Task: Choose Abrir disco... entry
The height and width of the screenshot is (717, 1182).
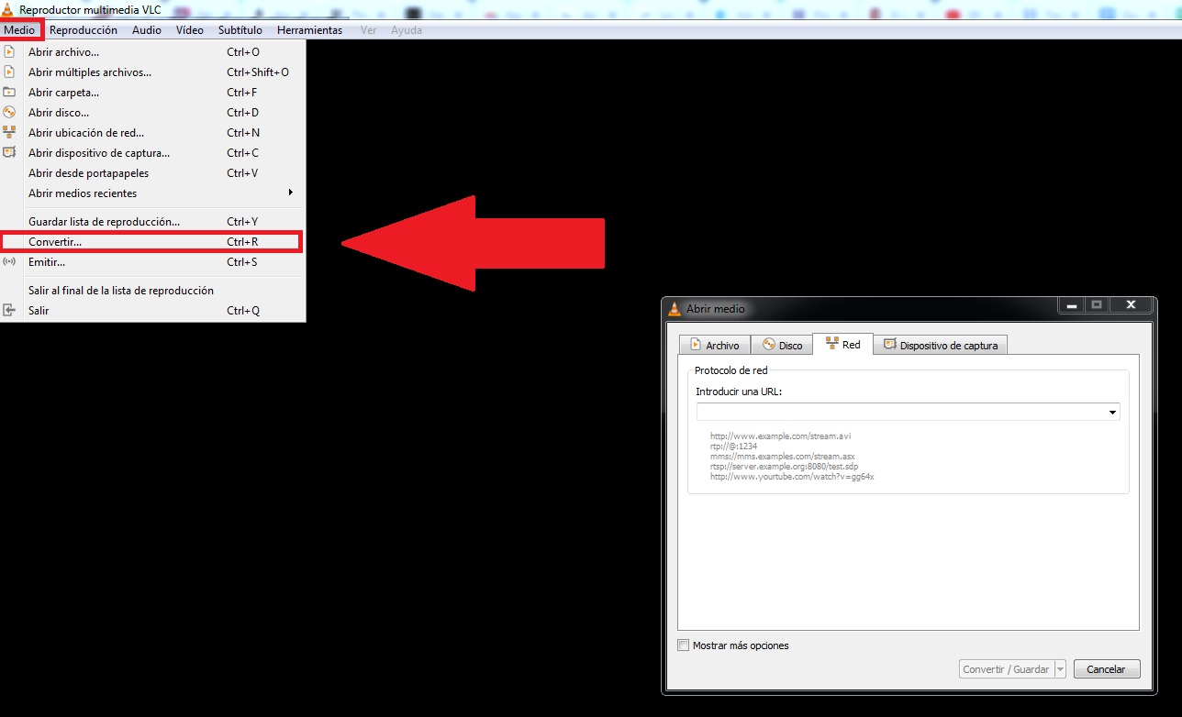Action: click(152, 113)
